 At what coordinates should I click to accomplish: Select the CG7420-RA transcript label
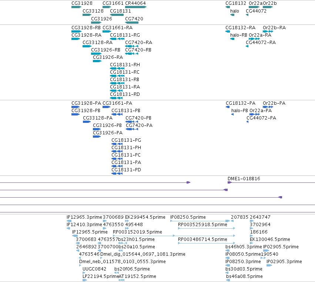[x=138, y=43]
